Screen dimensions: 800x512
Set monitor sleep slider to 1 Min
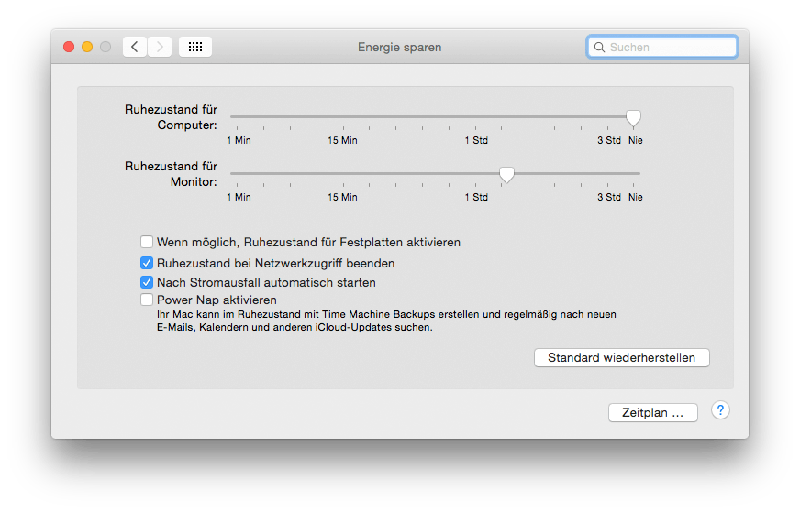click(x=238, y=174)
